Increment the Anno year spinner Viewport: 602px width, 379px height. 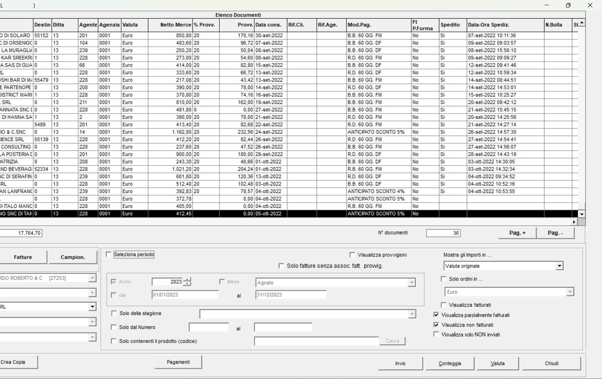187,280
